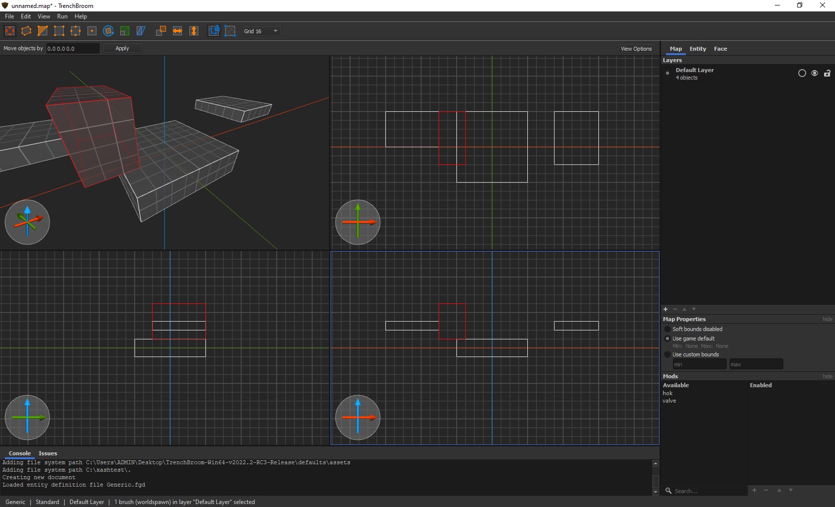Select the valve mod from Available list

669,401
